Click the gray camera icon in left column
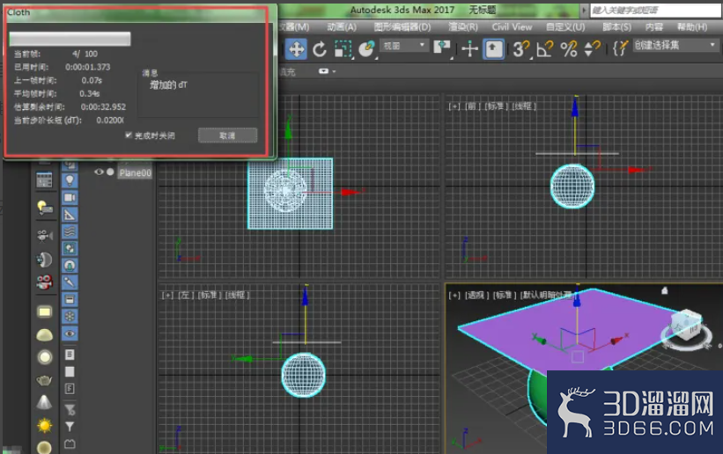The width and height of the screenshot is (723, 454). 44,236
